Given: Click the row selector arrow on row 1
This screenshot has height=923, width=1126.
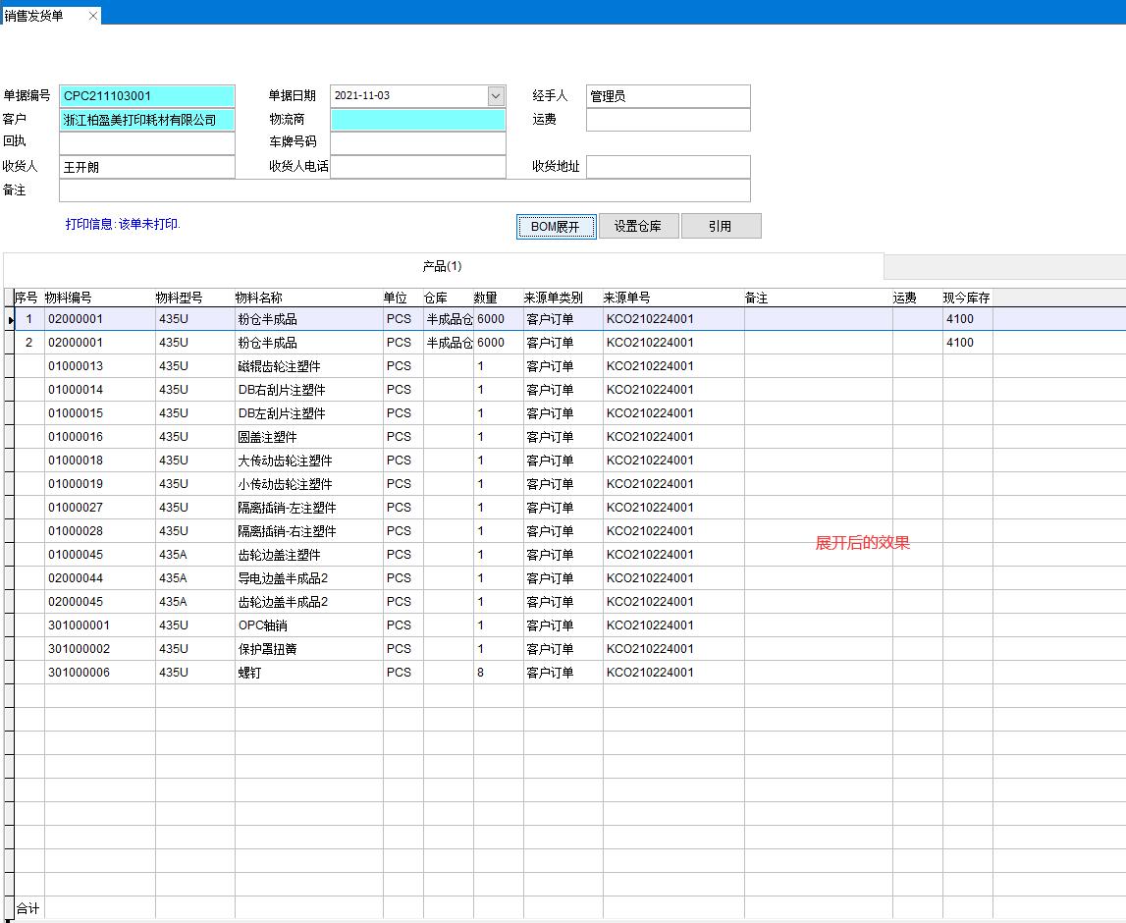Looking at the screenshot, I should pyautogui.click(x=9, y=318).
